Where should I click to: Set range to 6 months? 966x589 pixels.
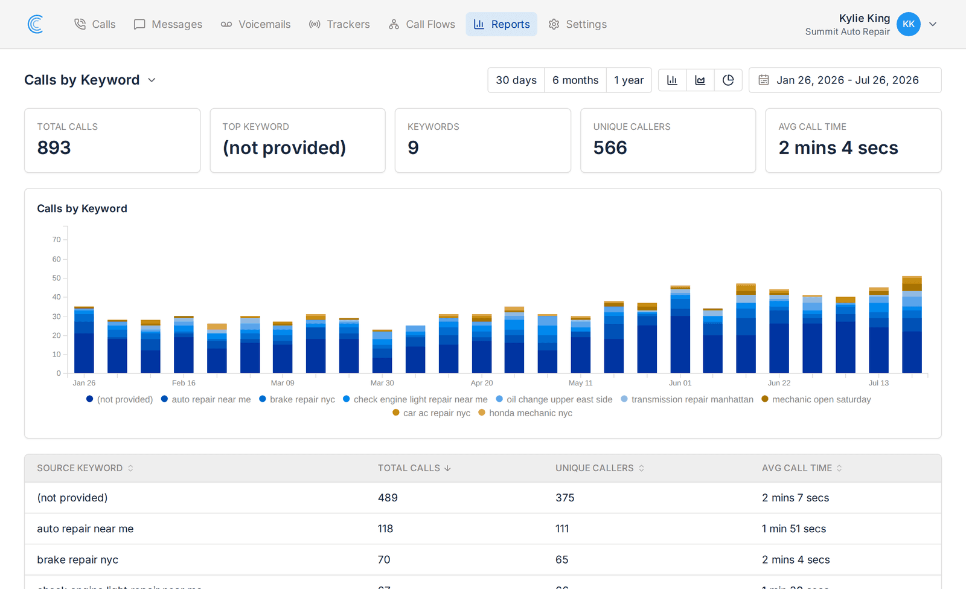pyautogui.click(x=575, y=80)
